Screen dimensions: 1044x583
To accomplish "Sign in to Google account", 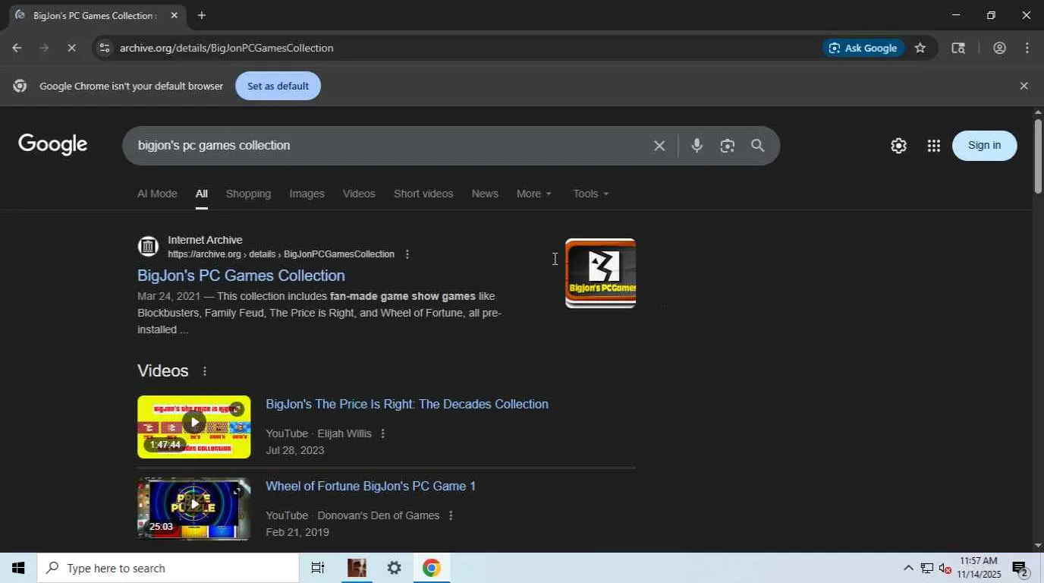I will (x=984, y=145).
